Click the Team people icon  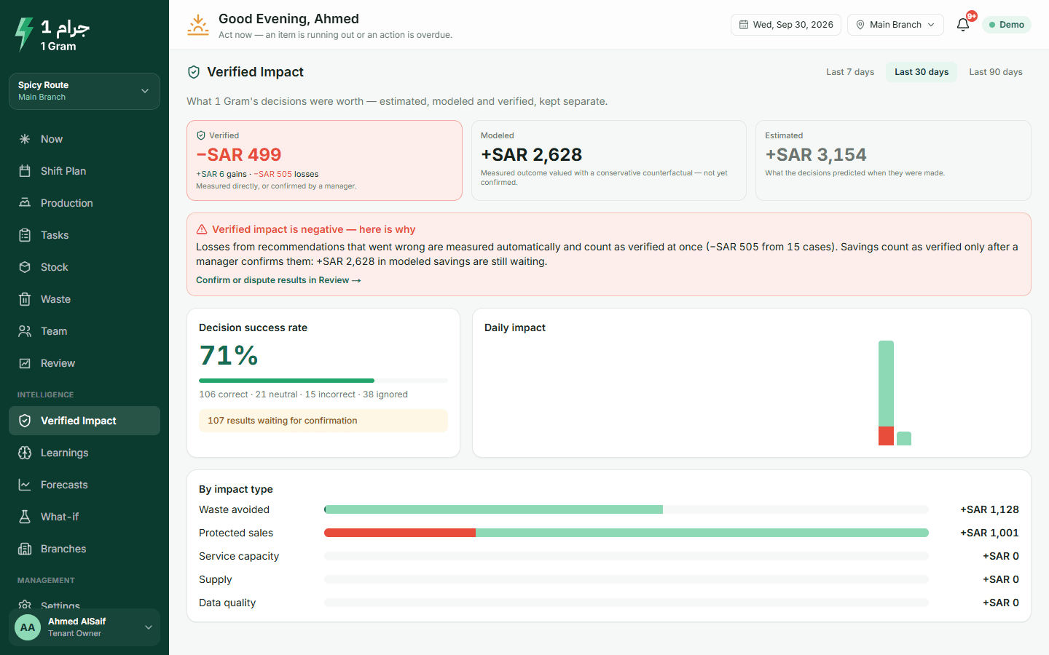[25, 331]
